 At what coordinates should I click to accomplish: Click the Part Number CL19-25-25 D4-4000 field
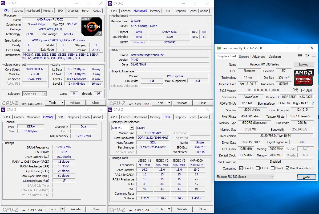click(x=153, y=147)
